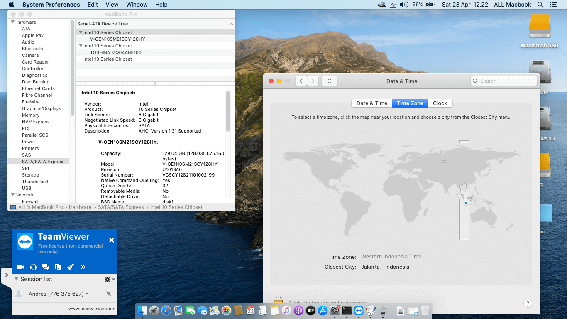Click the System Preferences search field
Image resolution: width=567 pixels, height=319 pixels.
click(504, 81)
